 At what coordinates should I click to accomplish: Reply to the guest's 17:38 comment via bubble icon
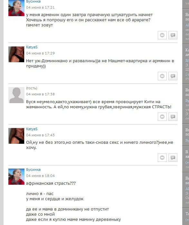(x=173, y=117)
